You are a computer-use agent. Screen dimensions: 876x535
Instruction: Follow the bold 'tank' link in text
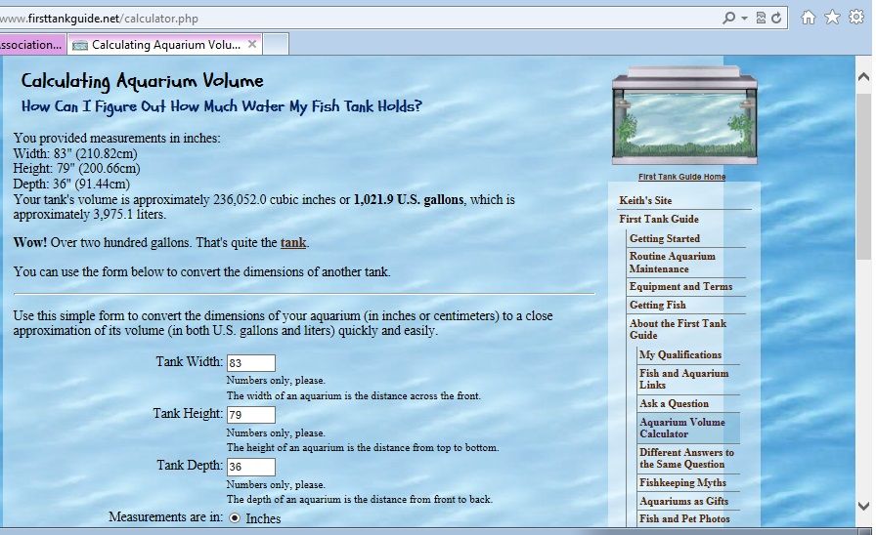[x=293, y=242]
